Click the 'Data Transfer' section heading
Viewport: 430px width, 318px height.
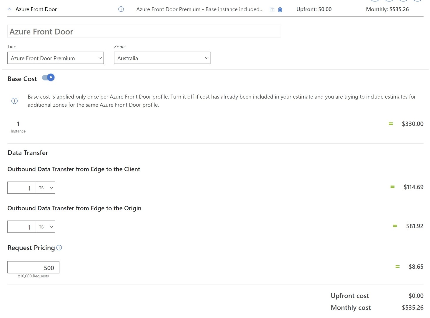pos(28,153)
